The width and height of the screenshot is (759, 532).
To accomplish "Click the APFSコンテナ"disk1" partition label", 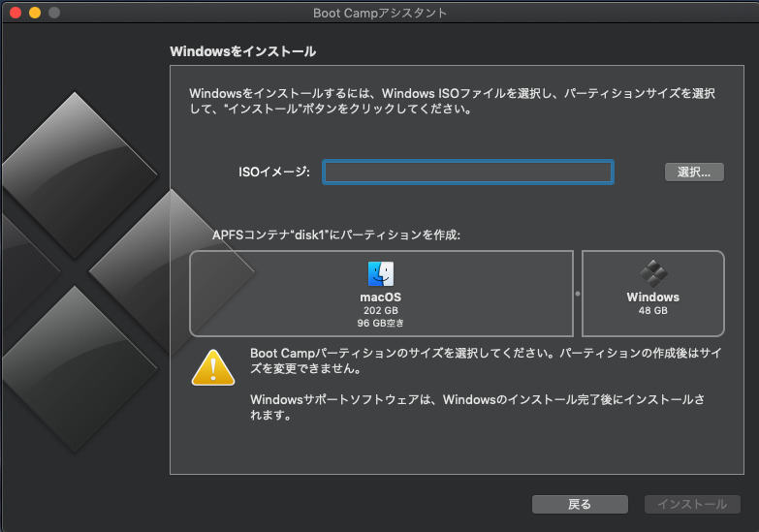I will [x=336, y=235].
